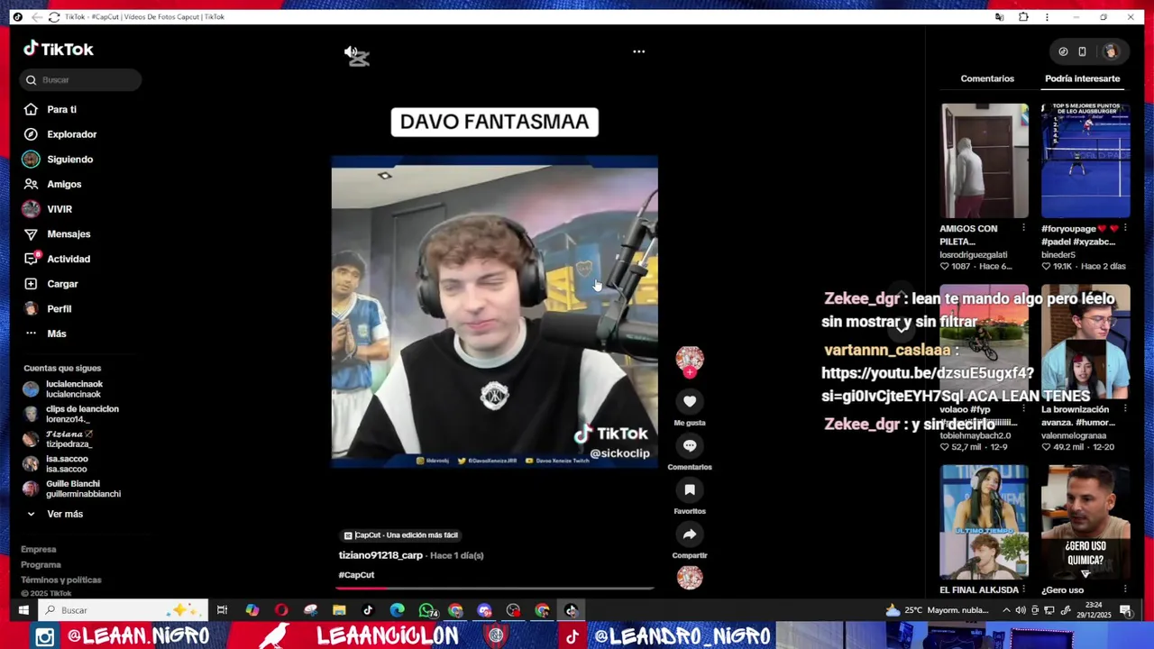
Task: Open AMIGOS CON PILETA video thumbnail
Action: pos(985,160)
